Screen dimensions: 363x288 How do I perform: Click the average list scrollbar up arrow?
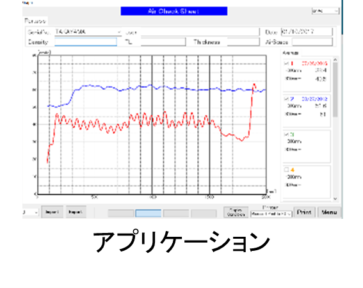click(335, 60)
